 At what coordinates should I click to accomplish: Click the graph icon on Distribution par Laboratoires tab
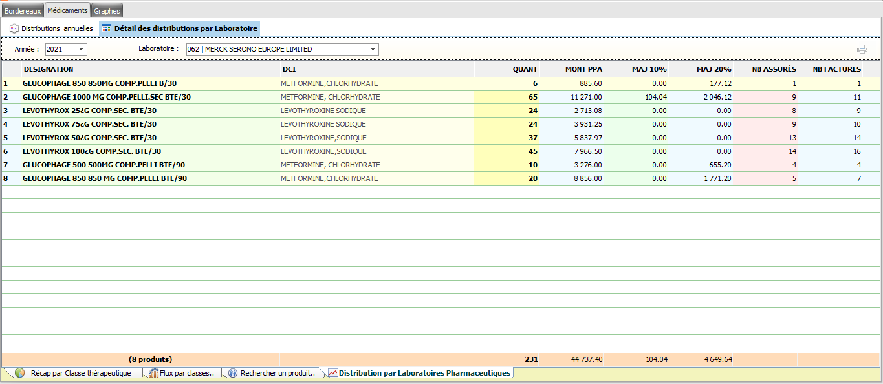click(x=333, y=373)
